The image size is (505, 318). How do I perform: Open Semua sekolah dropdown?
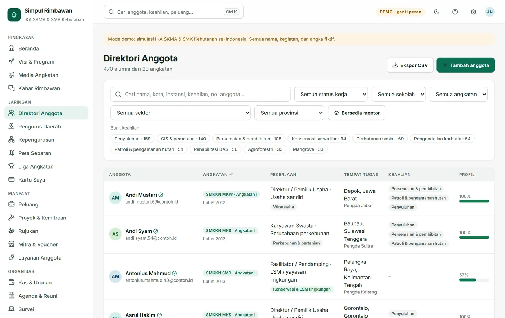(x=399, y=95)
